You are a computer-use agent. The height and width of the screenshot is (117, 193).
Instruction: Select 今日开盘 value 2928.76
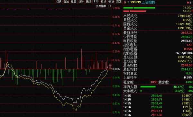coord(187,37)
